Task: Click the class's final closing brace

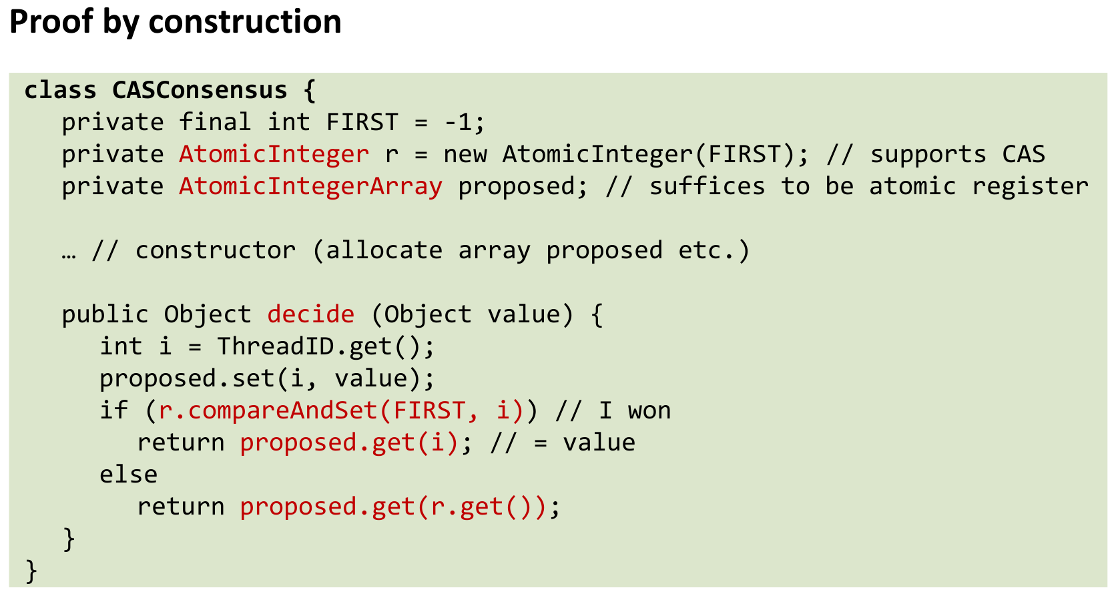Action: click(x=31, y=571)
